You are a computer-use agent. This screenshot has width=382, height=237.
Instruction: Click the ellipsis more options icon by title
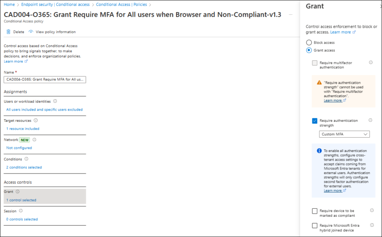click(x=291, y=15)
